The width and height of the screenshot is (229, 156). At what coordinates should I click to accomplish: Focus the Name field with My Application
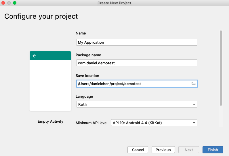pyautogui.click(x=137, y=42)
